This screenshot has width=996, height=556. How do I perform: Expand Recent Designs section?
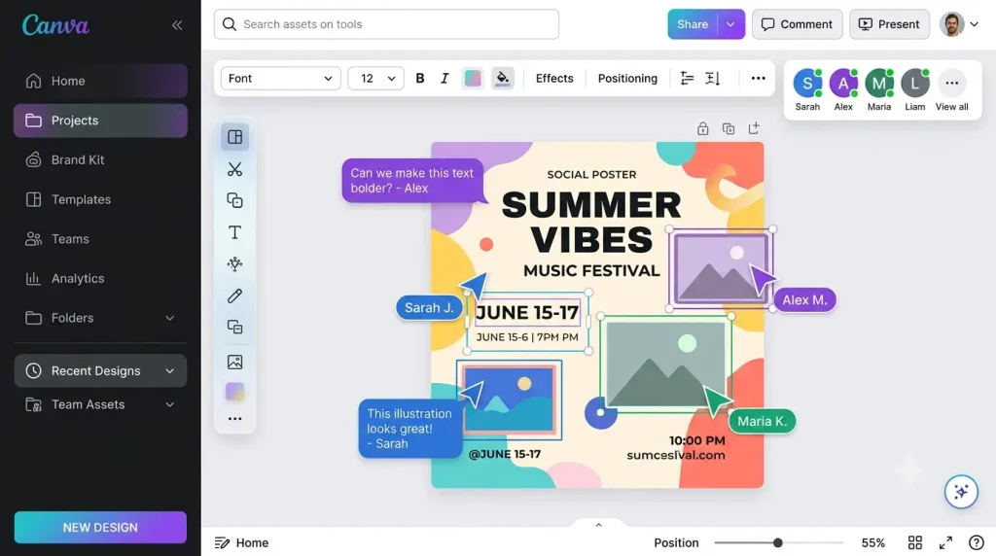click(x=169, y=370)
